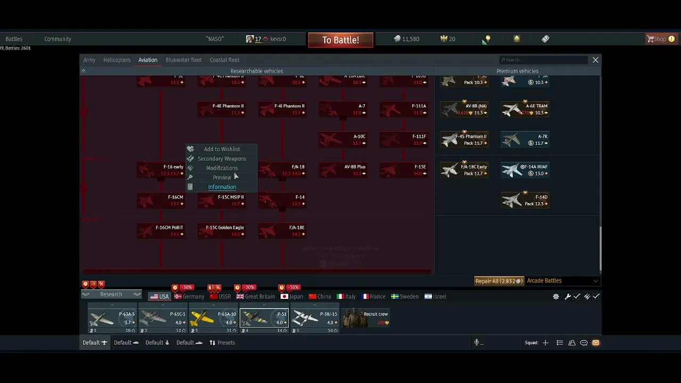Screen dimensions: 681x383
Task: Select the F-15C MSIP II aircraft
Action: pos(221,200)
